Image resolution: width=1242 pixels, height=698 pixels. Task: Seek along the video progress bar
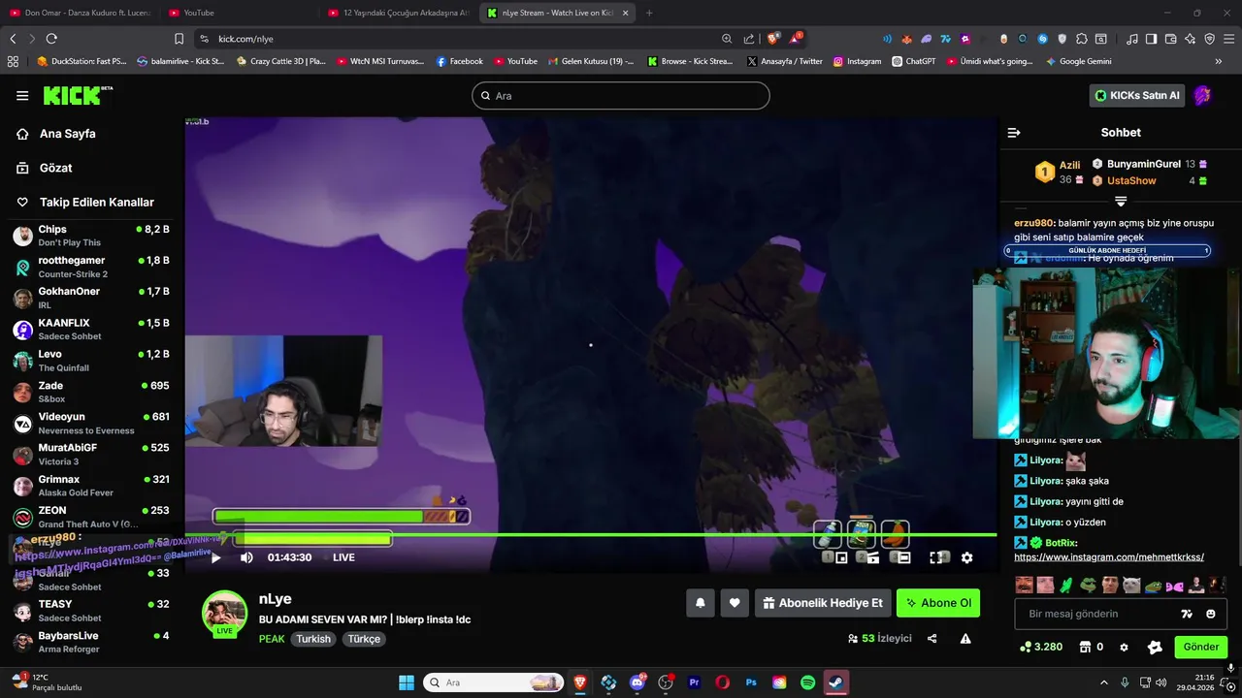(x=590, y=534)
